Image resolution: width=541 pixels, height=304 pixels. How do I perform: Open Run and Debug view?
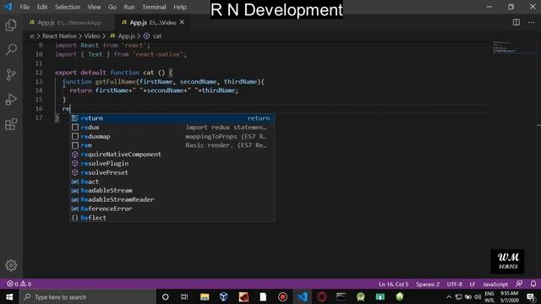(x=11, y=100)
